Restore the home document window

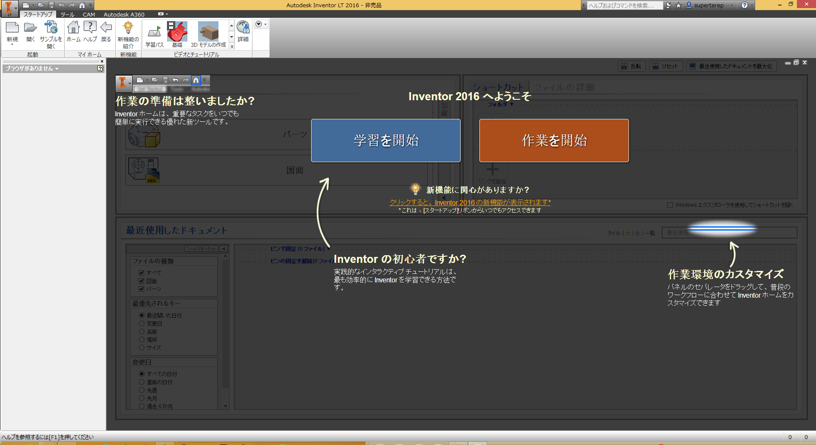coord(796,62)
